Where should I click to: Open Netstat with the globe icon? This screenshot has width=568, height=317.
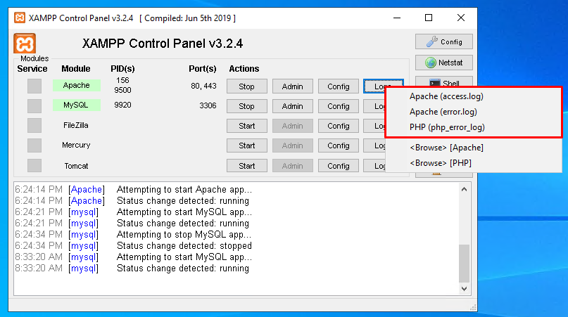443,63
